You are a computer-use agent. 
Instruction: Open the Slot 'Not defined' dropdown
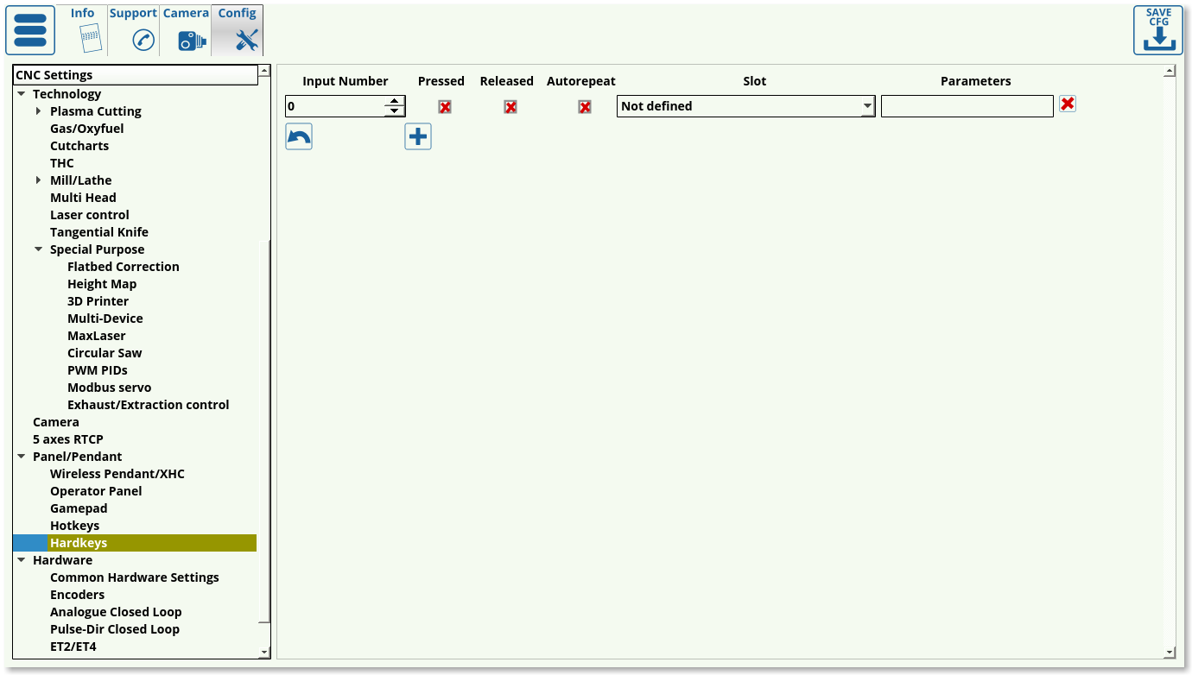click(x=745, y=106)
